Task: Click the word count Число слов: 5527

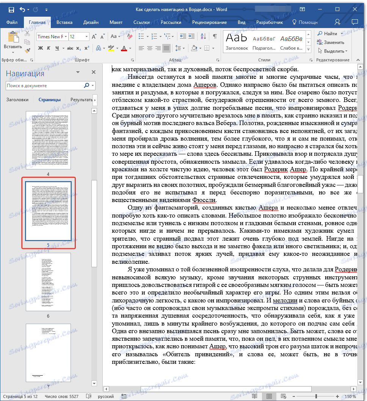Action: pyautogui.click(x=62, y=396)
